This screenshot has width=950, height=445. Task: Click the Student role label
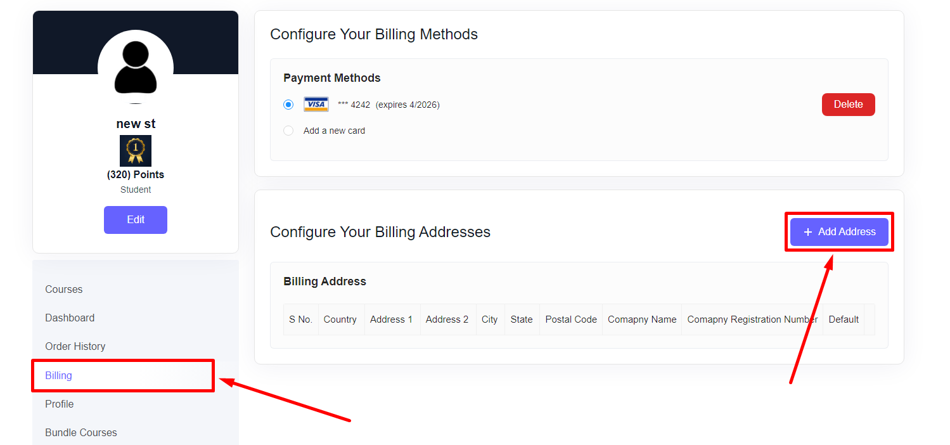(x=136, y=190)
